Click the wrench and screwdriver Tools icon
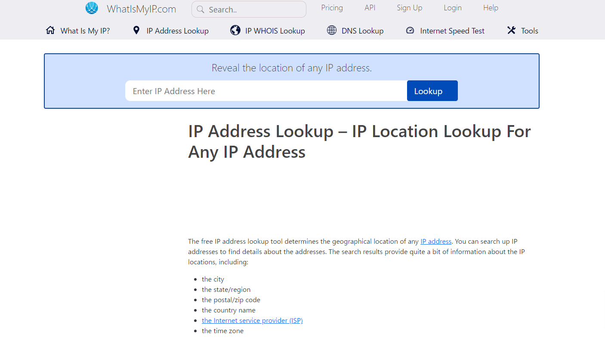The width and height of the screenshot is (605, 340). tap(511, 31)
